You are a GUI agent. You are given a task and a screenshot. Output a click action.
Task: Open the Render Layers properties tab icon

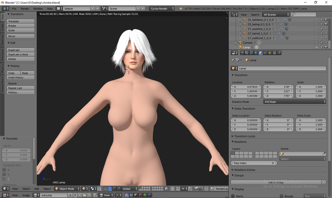click(247, 53)
